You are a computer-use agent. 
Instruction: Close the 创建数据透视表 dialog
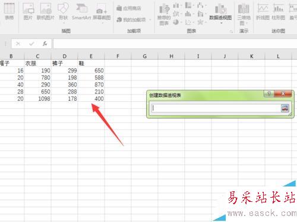[283, 94]
